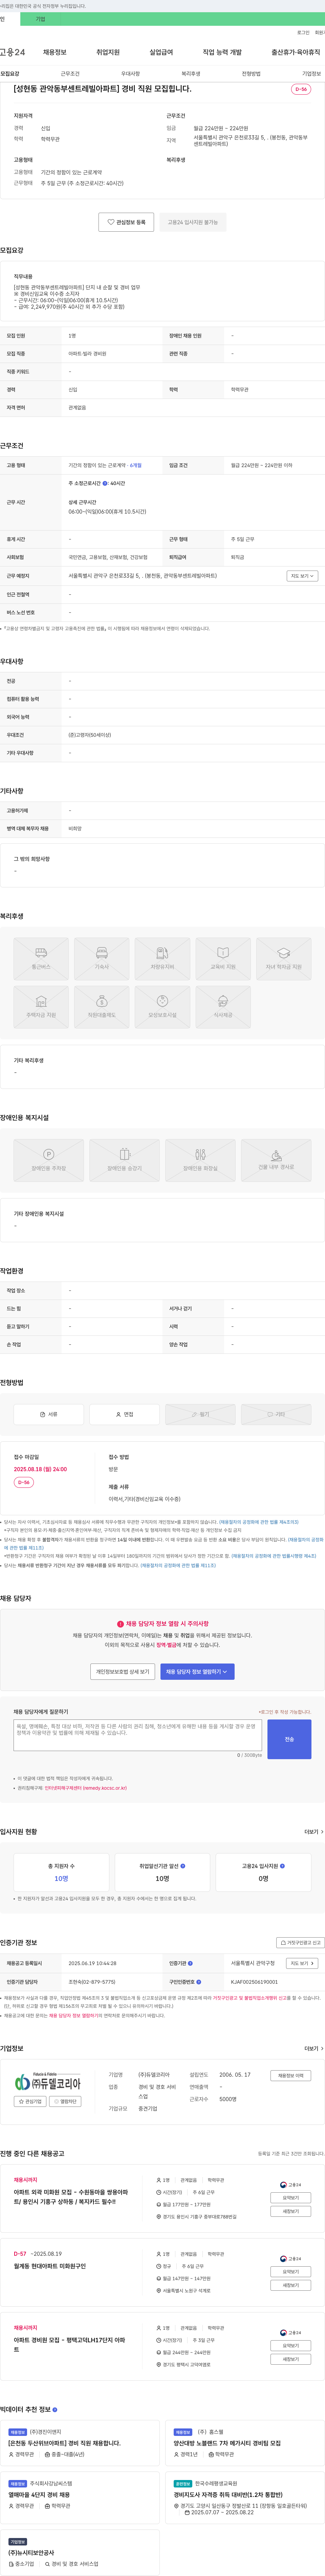Open 지도 보기 dropdown in 근무 예정지 row
This screenshot has height=2576, width=325.
pos(302,576)
